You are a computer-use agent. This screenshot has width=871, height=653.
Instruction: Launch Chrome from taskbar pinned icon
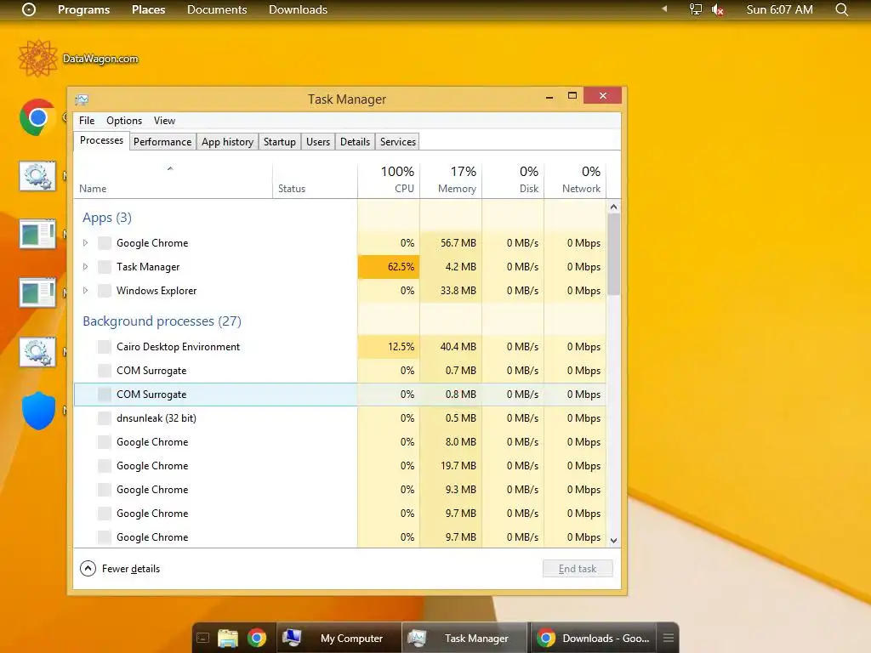coord(257,638)
